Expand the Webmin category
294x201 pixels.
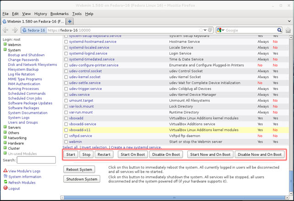click(5, 44)
